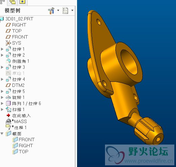Expand the 拉伸 4 feature
This screenshot has height=167, width=176.
point(2,79)
